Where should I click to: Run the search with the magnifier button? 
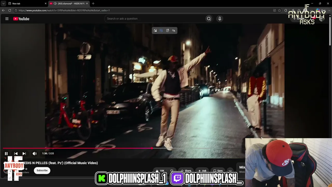(209, 19)
